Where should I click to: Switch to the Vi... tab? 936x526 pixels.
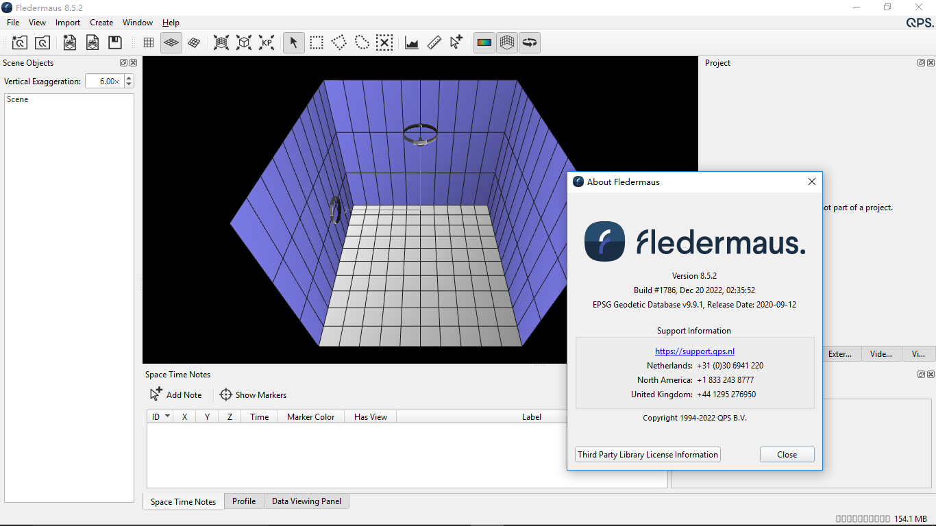[918, 353]
